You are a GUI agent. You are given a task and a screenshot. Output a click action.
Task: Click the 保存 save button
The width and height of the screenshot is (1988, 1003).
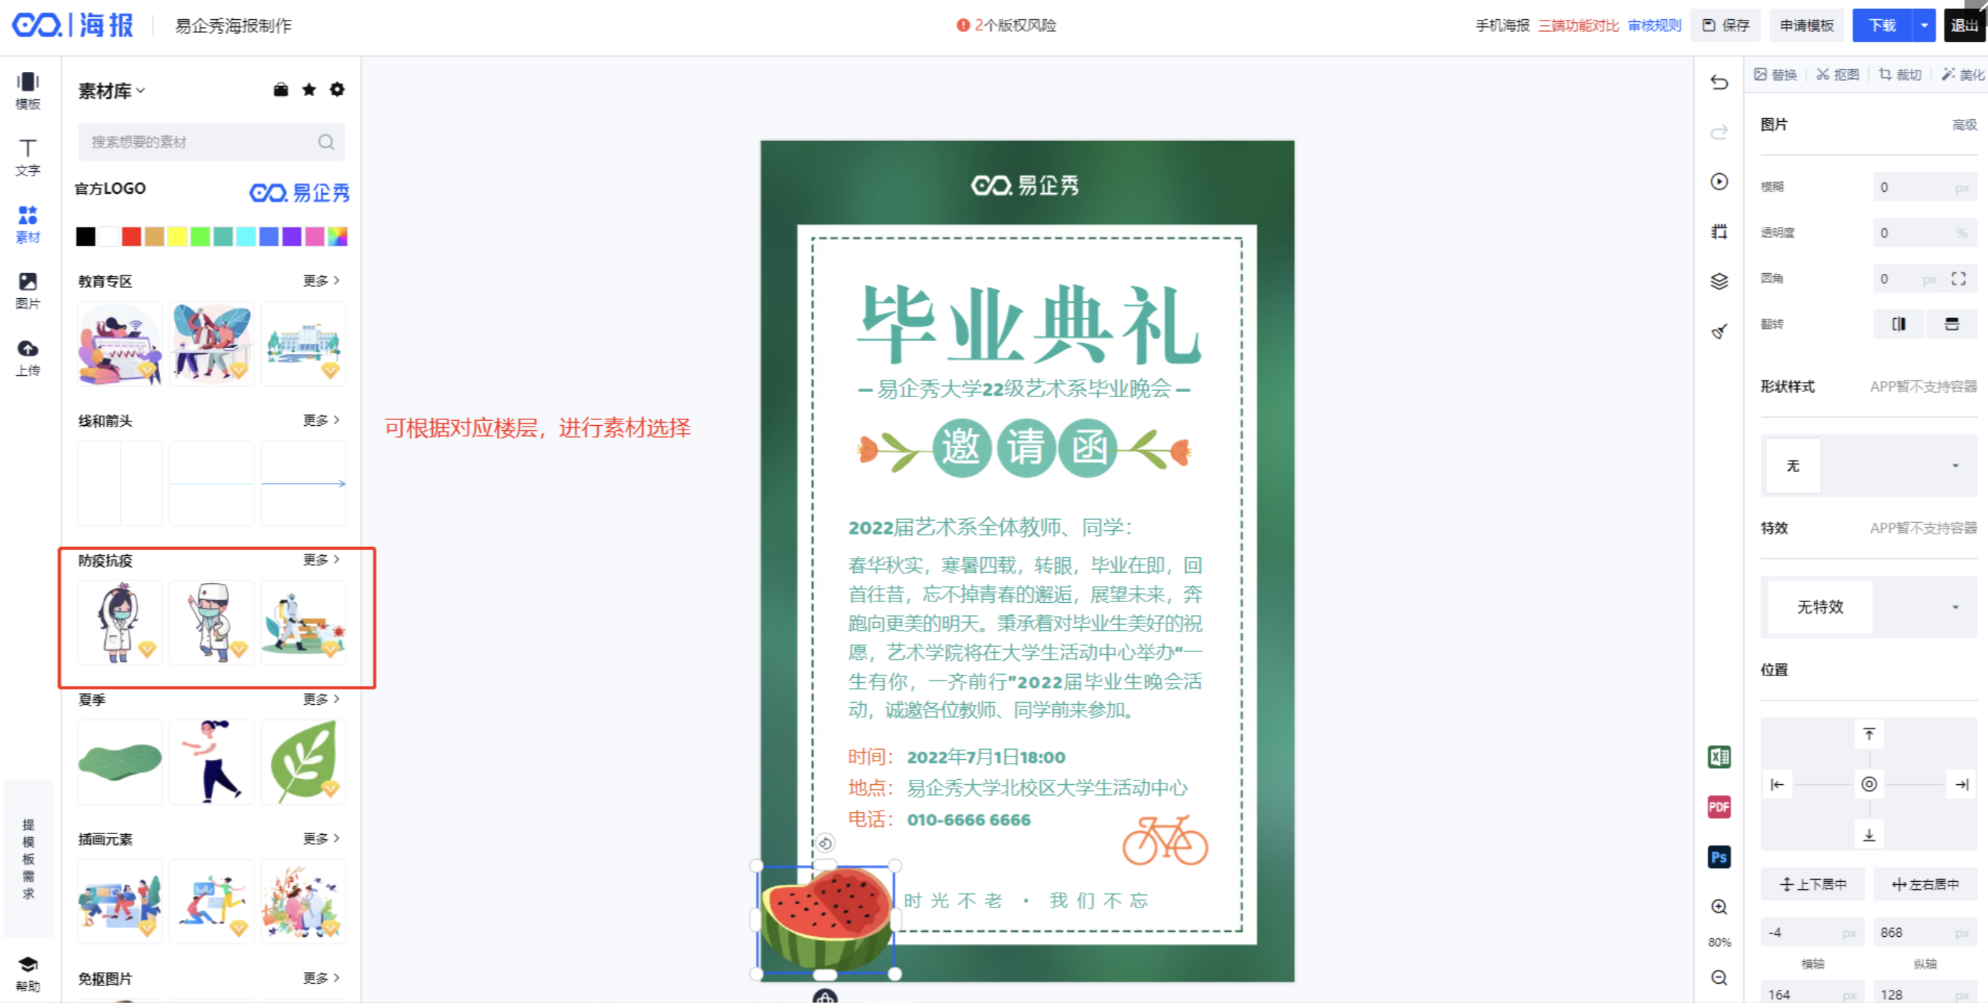[x=1725, y=26]
